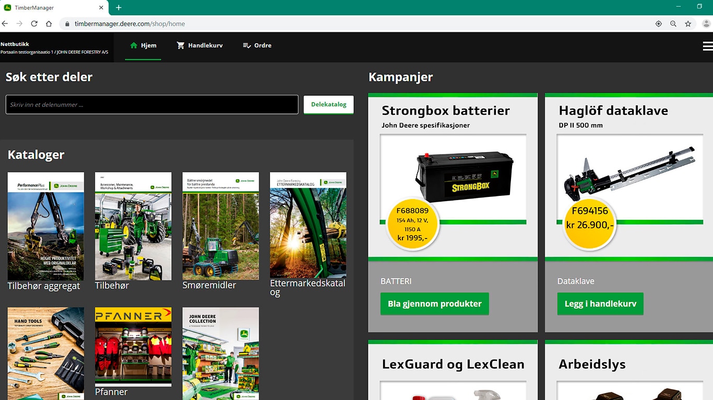Go back in browser history
Image resolution: width=713 pixels, height=400 pixels.
tap(5, 23)
